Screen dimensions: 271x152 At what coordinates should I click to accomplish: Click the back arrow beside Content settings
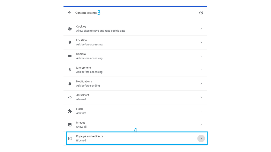click(x=69, y=13)
